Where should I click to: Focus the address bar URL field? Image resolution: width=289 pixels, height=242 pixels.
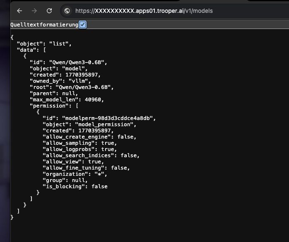(153, 11)
